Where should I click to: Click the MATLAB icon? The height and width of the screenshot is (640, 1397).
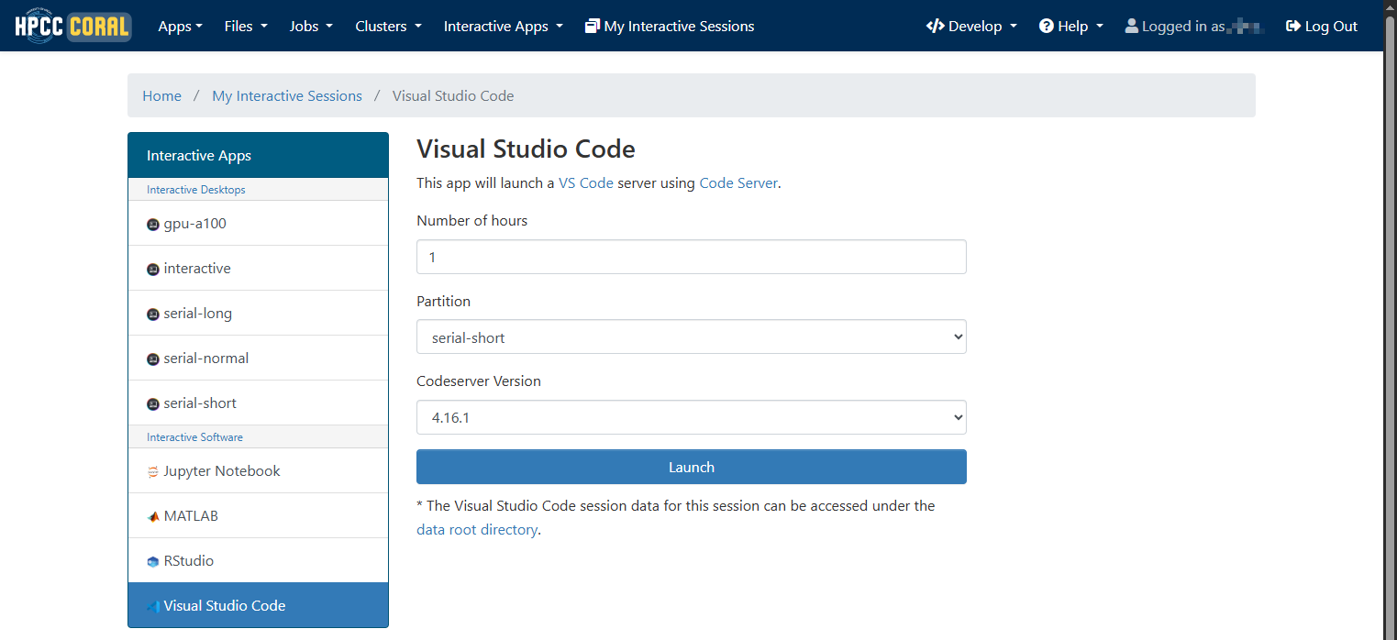(153, 517)
